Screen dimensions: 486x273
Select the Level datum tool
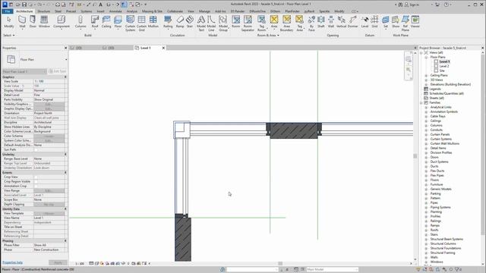[364, 22]
